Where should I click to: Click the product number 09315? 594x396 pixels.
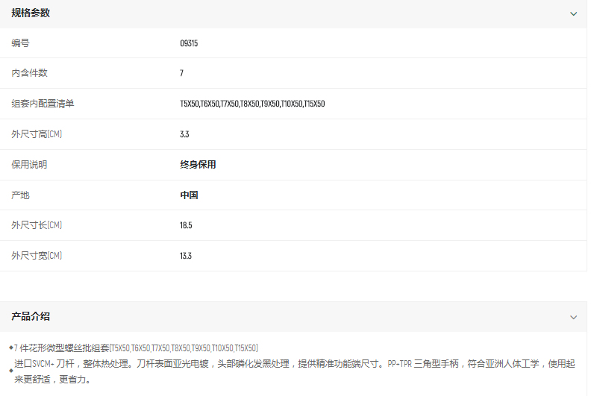tap(189, 43)
